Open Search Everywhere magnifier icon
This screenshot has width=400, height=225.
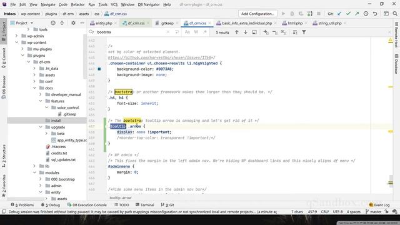395,14
